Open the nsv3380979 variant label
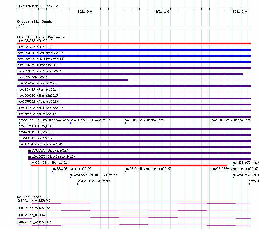This screenshot has width=259, height=229. [246, 163]
